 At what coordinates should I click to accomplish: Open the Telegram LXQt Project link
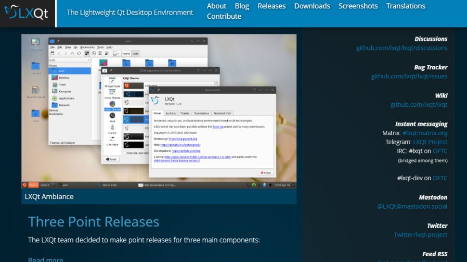tap(430, 142)
